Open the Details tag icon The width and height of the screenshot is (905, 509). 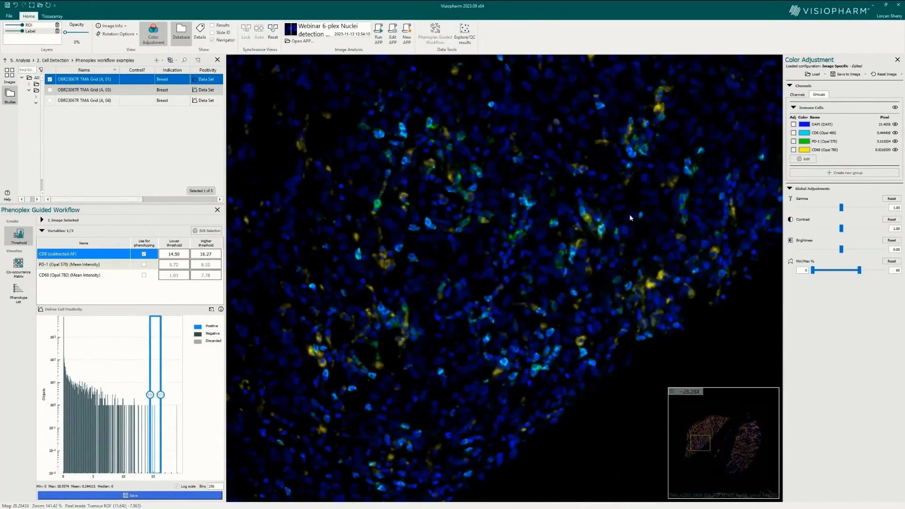pyautogui.click(x=200, y=32)
